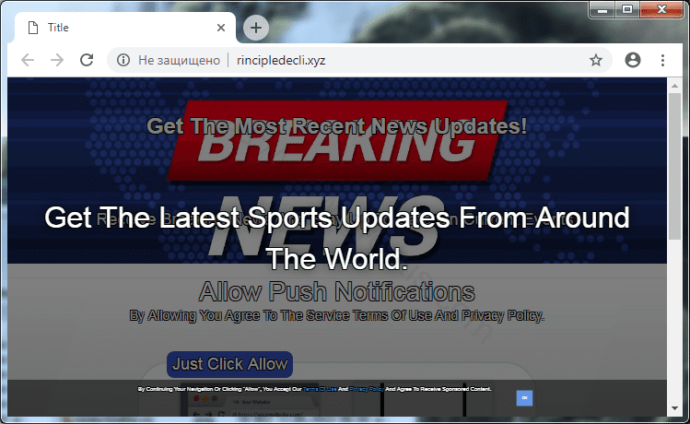Screen dimensions: 690x424
Task: Reload the current page
Action: click(x=87, y=60)
